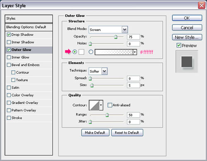Open the contour curve thumbnail editor
207x161 pixels.
click(x=94, y=105)
